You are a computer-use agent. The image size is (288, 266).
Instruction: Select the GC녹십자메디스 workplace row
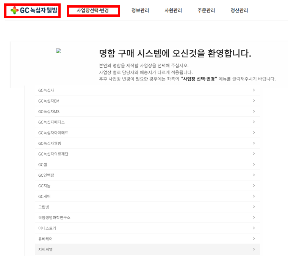click(x=147, y=122)
